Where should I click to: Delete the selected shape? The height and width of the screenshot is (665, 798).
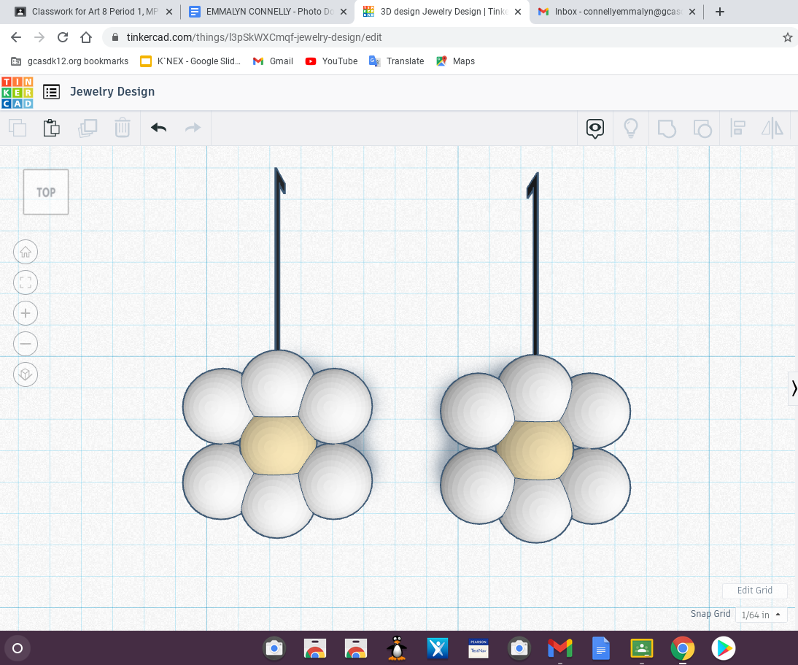coord(122,127)
